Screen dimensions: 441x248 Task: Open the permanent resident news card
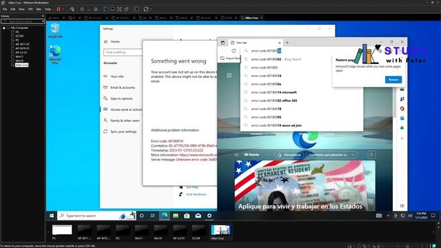(x=305, y=185)
